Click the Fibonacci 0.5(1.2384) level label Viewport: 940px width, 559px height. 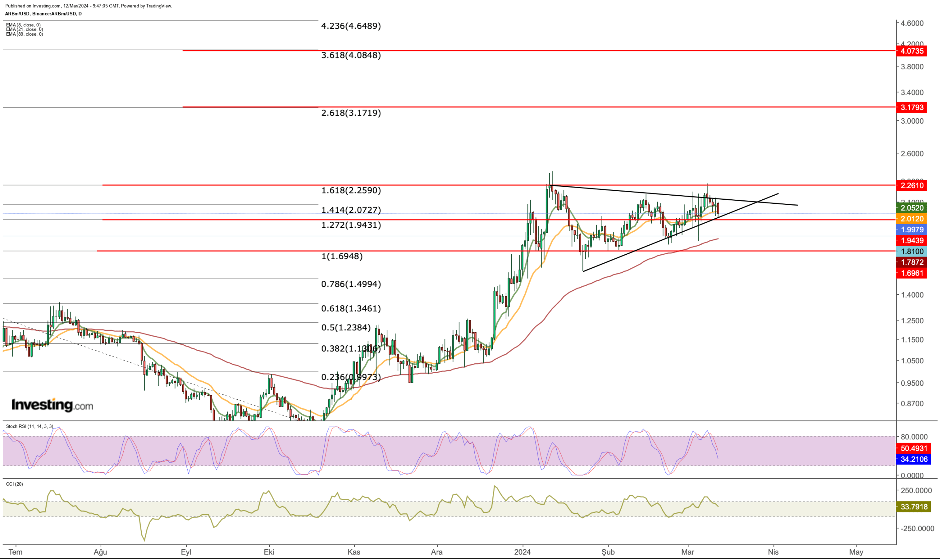346,328
